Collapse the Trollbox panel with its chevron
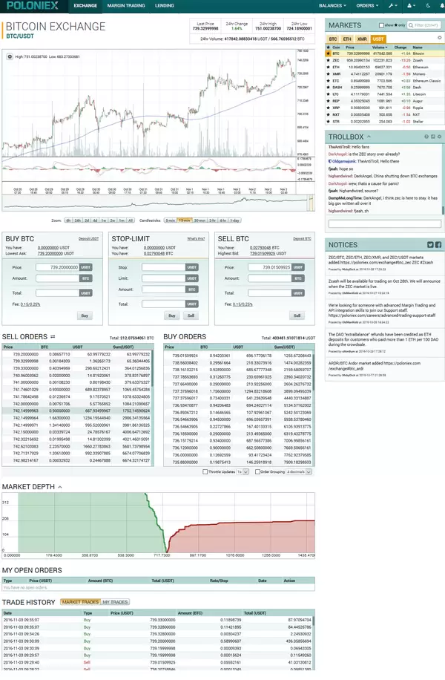Viewport: 445px width, 680px height. coord(369,137)
